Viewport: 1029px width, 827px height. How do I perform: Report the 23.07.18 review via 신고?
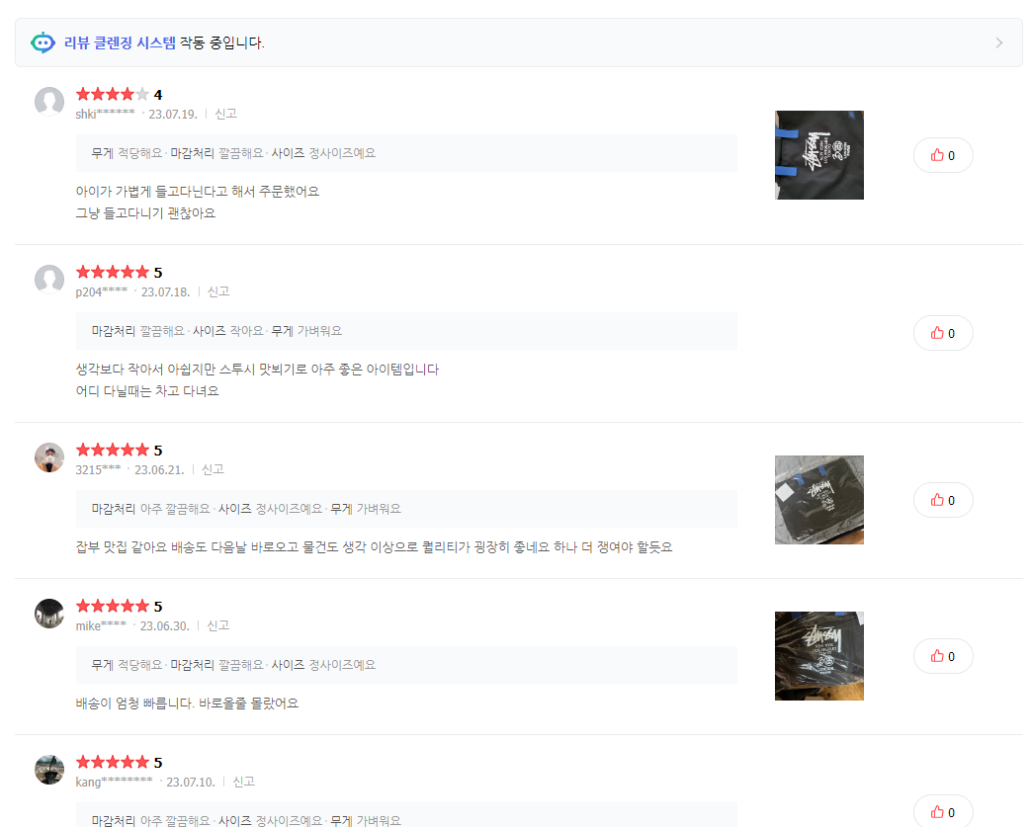coord(218,291)
